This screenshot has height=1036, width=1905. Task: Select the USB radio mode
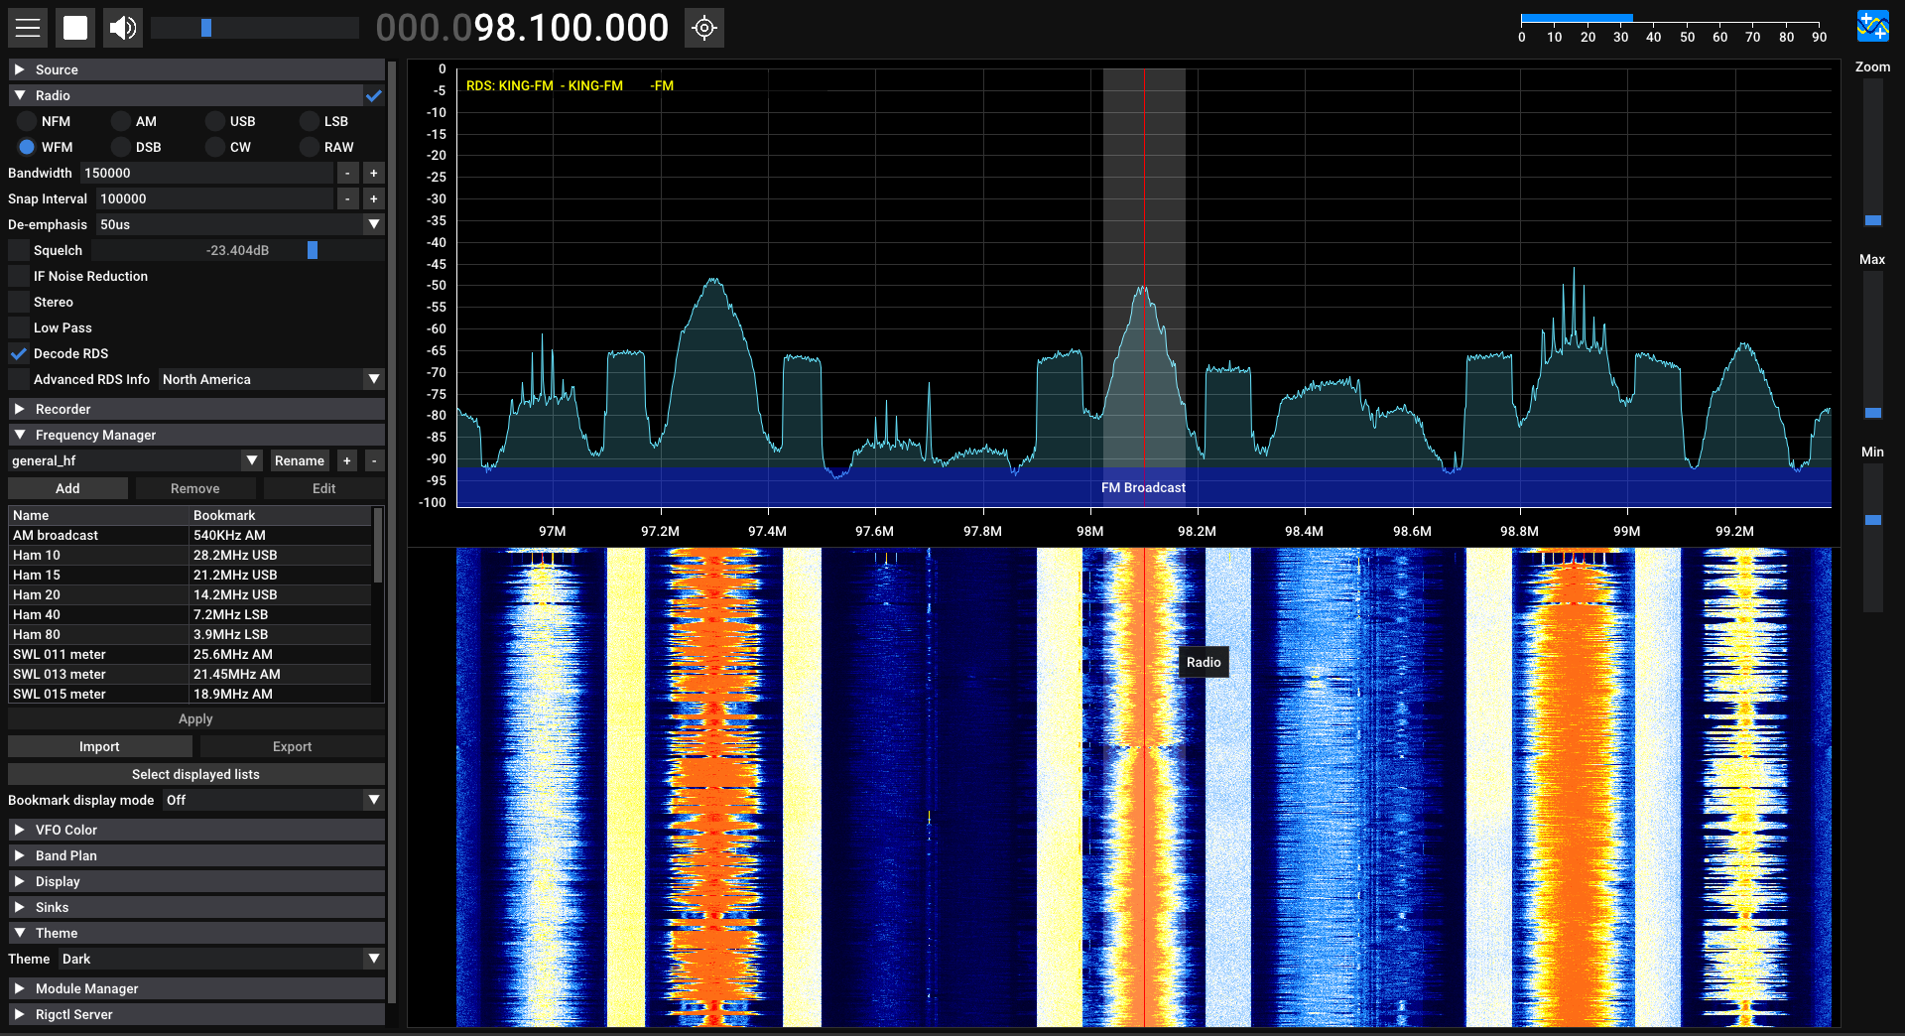click(x=215, y=121)
